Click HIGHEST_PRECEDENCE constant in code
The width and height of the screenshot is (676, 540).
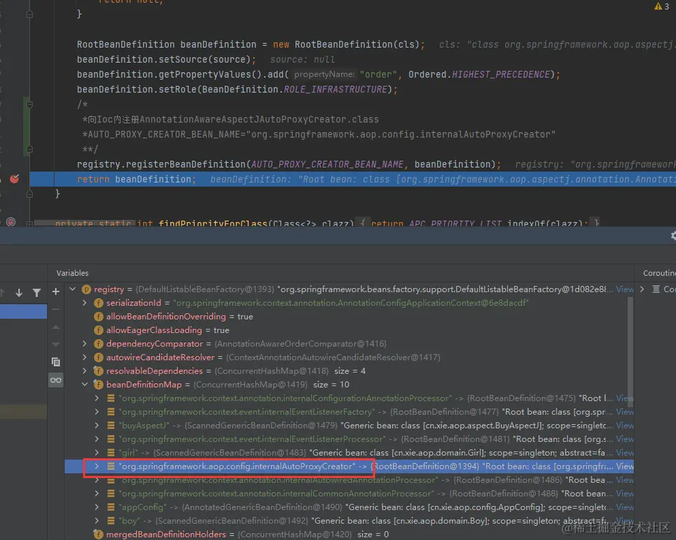tap(501, 74)
